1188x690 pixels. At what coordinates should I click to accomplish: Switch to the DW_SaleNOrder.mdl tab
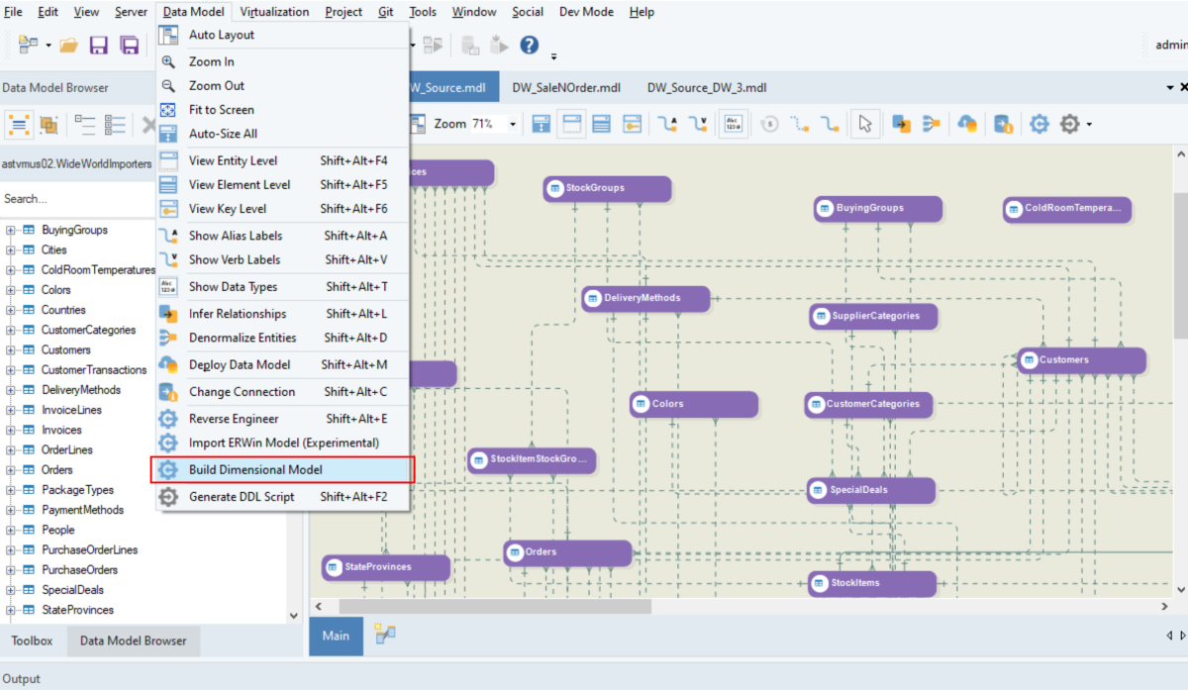click(566, 86)
